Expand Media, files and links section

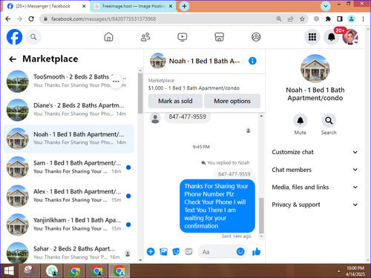coord(315,187)
